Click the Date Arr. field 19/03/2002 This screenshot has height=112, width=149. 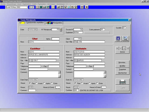pyautogui.click(x=78, y=80)
